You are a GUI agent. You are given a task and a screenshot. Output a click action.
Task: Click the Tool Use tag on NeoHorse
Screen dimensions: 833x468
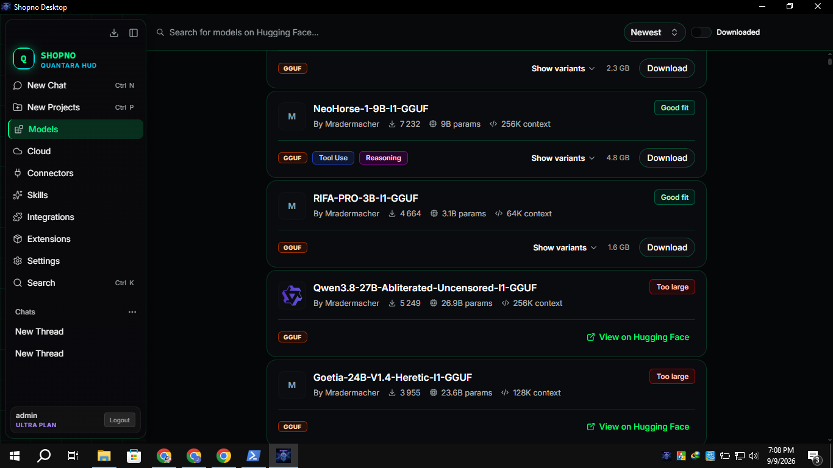[x=333, y=158]
